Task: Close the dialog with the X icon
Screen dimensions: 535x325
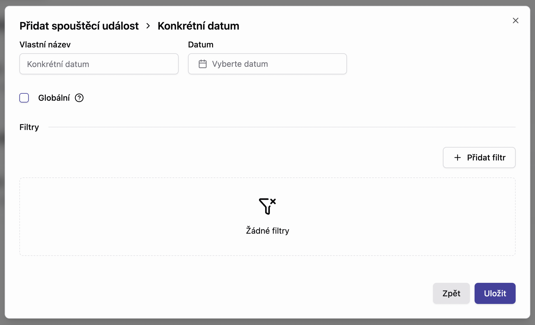Action: 515,20
